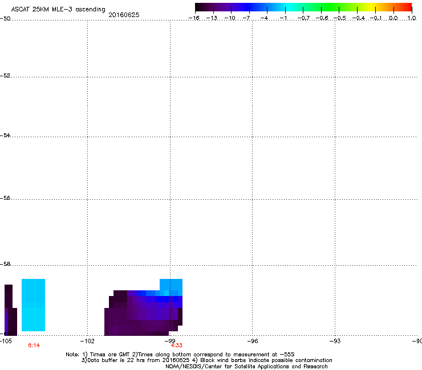This screenshot has width=422, height=370.
Task: Click the color bar label -0.4
Action: [x=359, y=18]
